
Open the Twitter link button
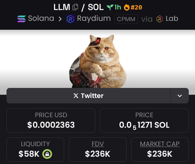pos(88,96)
